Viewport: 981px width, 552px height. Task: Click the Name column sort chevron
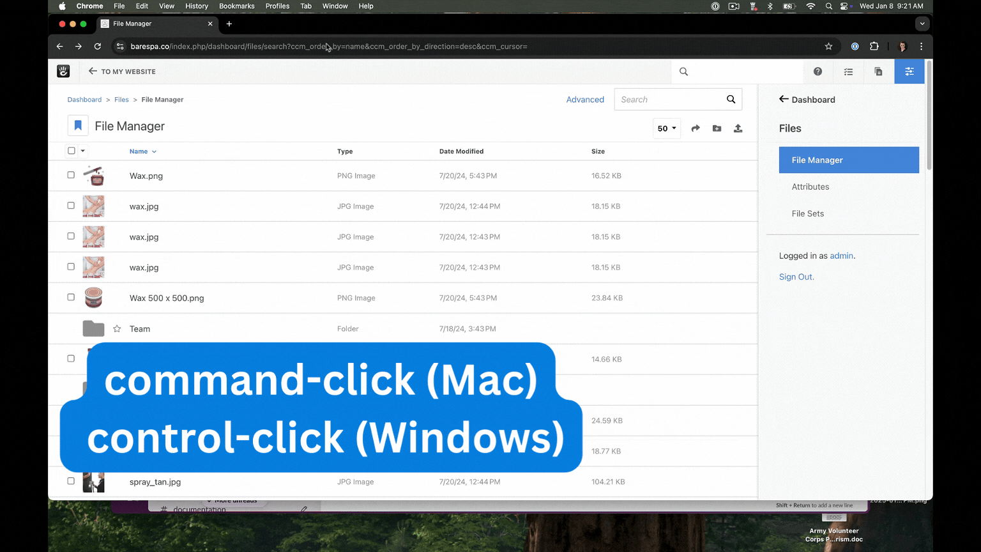(x=155, y=151)
